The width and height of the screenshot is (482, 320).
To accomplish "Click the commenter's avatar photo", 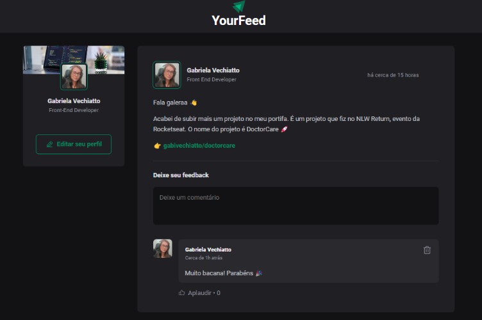I will pos(163,248).
